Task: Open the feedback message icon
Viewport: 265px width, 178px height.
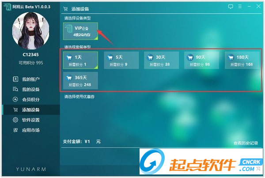Action: [231, 7]
